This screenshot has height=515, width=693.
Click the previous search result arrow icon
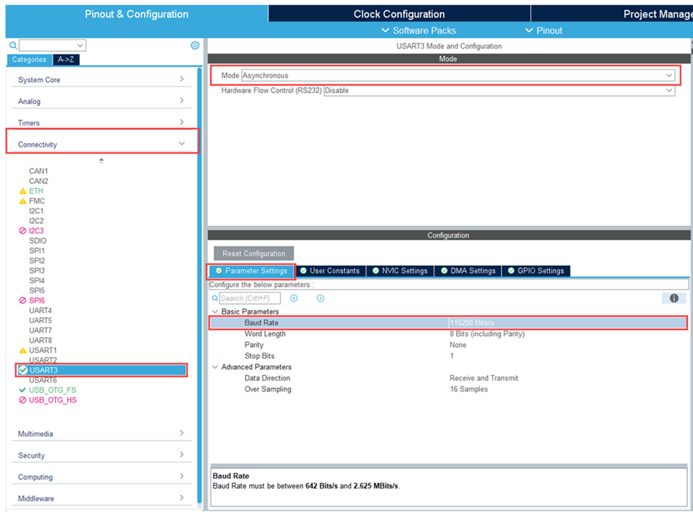294,299
